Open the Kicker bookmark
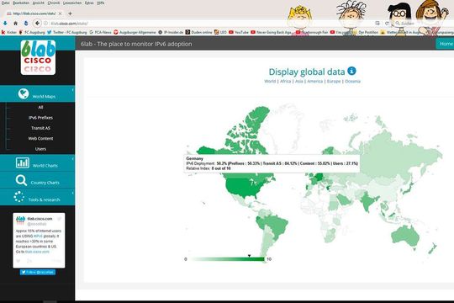Image resolution: width=454 pixels, height=303 pixels. [x=9, y=32]
